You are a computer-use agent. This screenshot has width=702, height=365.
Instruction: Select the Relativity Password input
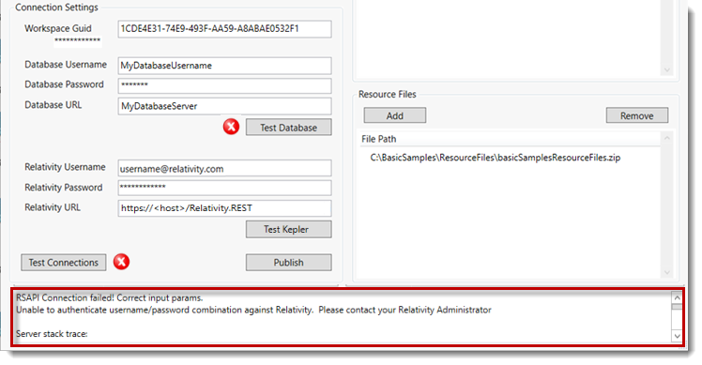[x=224, y=188]
